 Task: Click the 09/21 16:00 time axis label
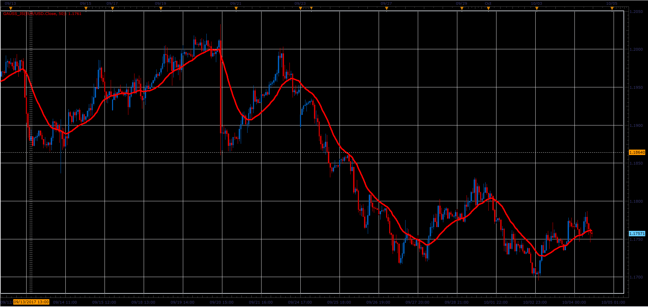click(261, 302)
